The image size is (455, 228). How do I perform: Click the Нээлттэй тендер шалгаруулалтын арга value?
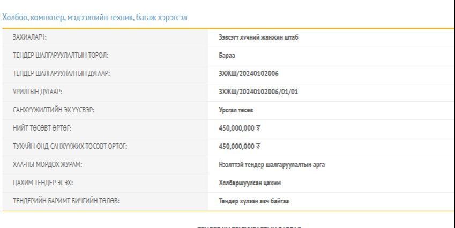click(x=272, y=165)
